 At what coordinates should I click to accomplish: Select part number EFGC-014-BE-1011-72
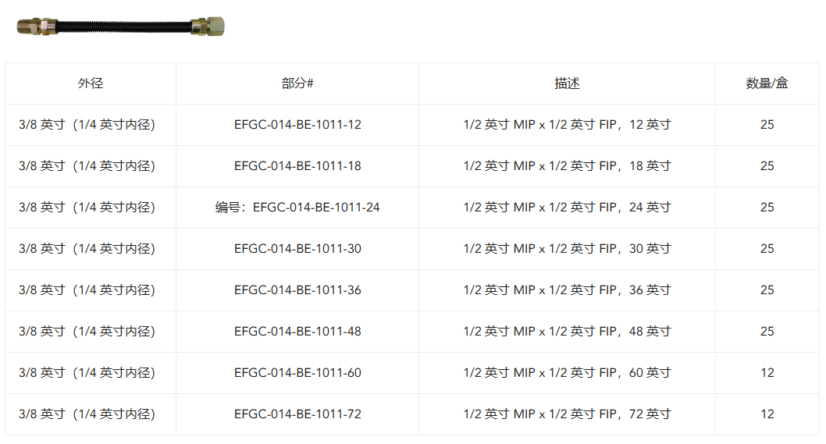(297, 414)
